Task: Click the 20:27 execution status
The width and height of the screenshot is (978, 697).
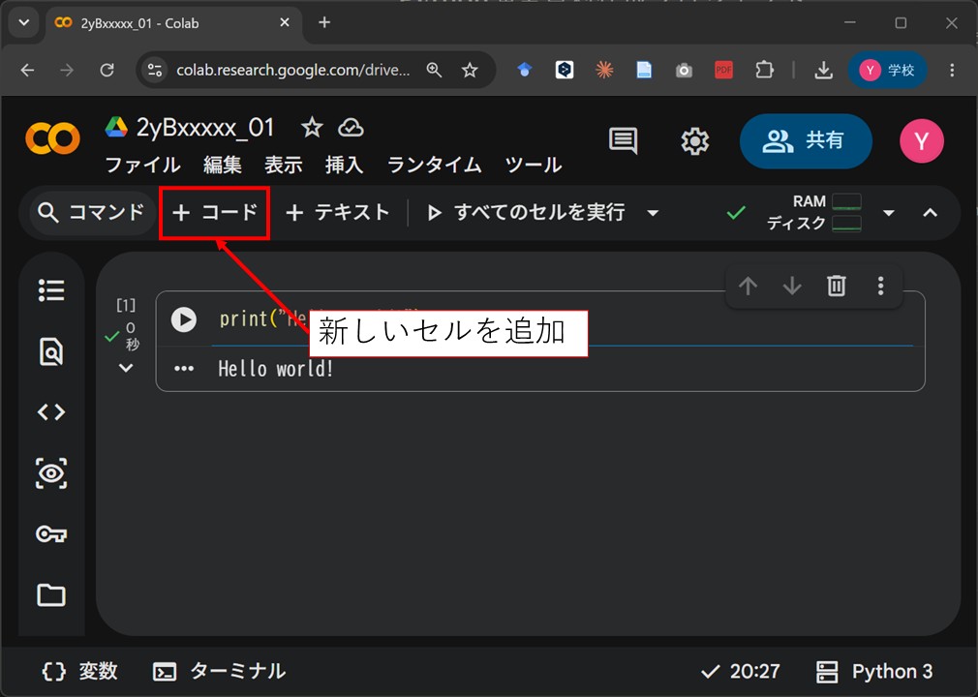Action: (741, 672)
